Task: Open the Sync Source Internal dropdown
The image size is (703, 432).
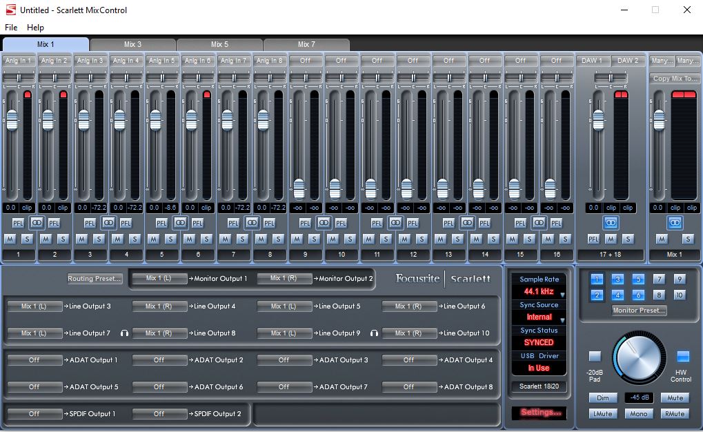Action: 539,317
